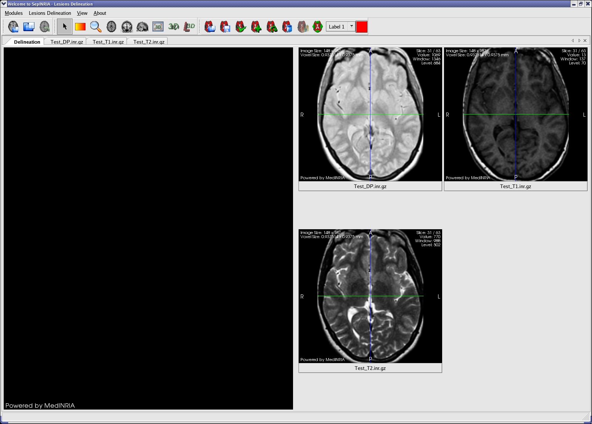Screen dimensions: 592x424
Task: Click inside the black delineation view
Action: point(148,228)
